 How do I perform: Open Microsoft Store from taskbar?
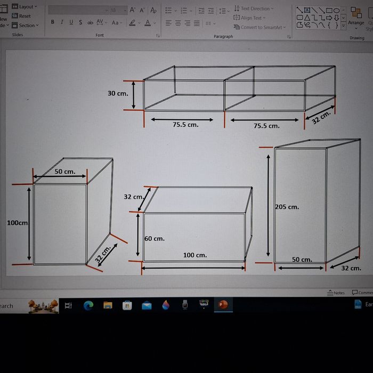tap(127, 305)
